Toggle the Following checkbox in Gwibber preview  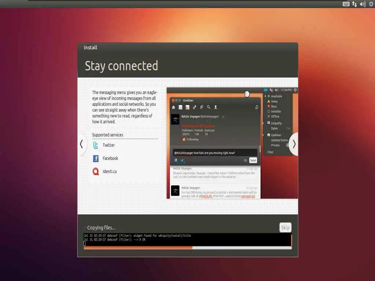[x=184, y=139]
